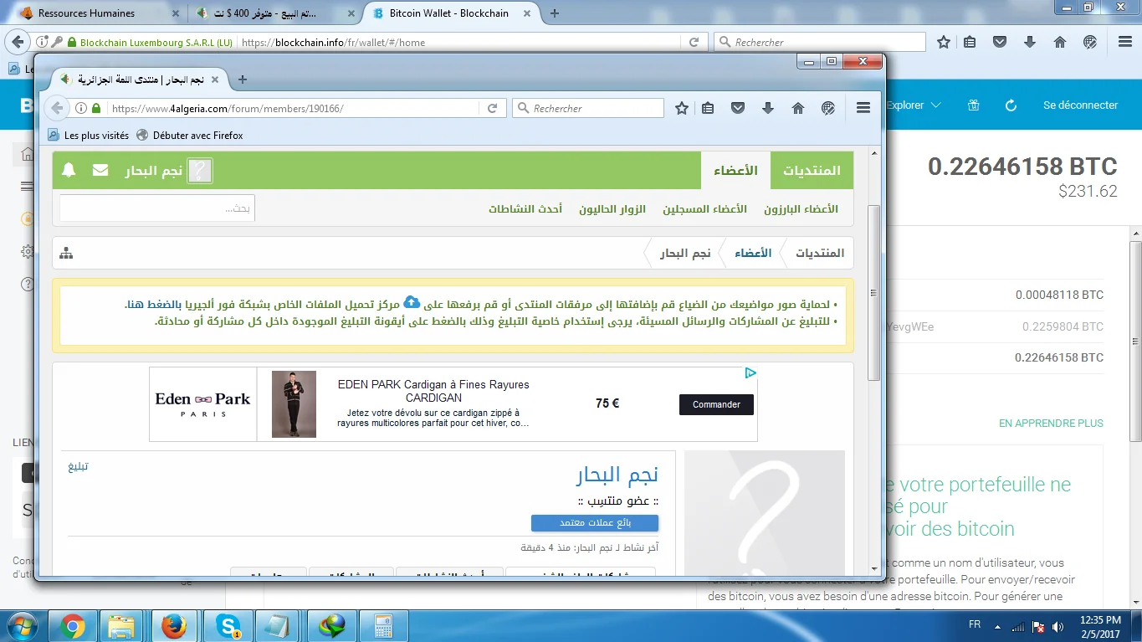Click the Commander button in the Eden Park ad
The image size is (1142, 642).
point(716,404)
